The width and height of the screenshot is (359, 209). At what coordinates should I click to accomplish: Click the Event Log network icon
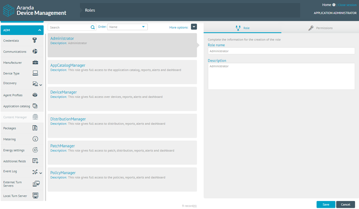(x=35, y=172)
